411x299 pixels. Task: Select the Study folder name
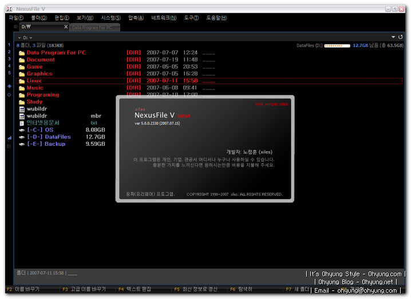34,102
